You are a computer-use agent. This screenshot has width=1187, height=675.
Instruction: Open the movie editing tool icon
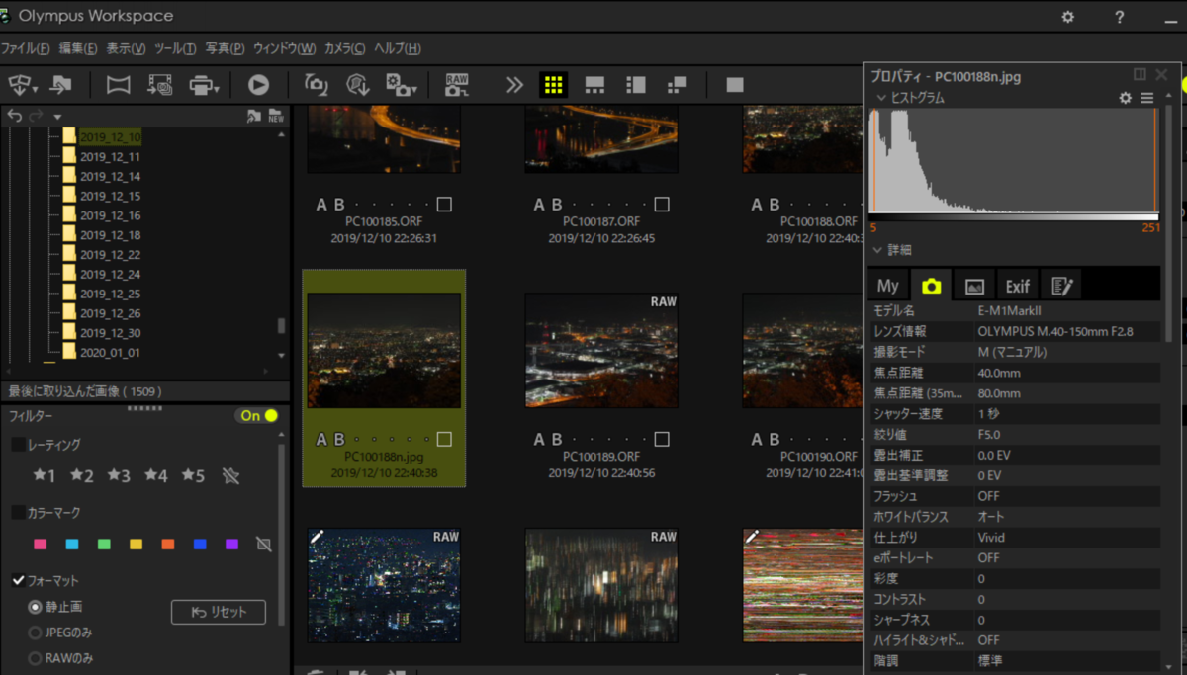pos(160,85)
